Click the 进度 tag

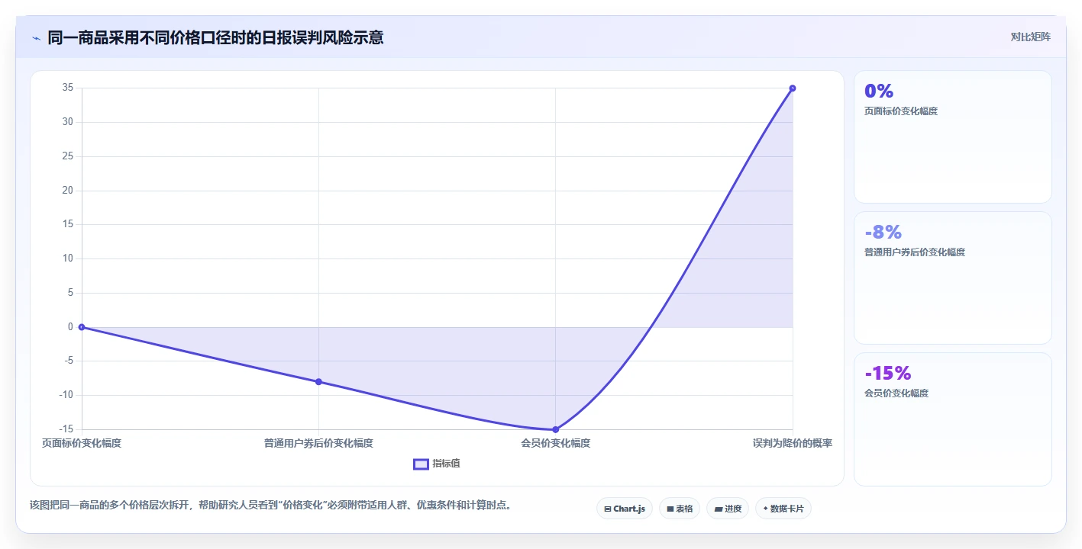pos(728,509)
